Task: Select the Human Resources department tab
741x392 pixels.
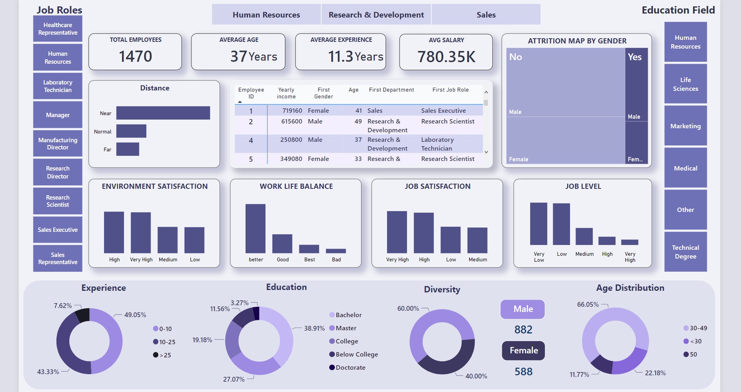Action: click(x=266, y=14)
